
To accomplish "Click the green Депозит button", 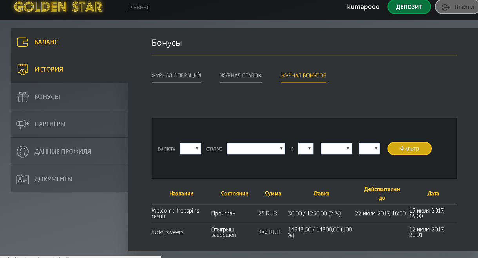I will [x=409, y=7].
